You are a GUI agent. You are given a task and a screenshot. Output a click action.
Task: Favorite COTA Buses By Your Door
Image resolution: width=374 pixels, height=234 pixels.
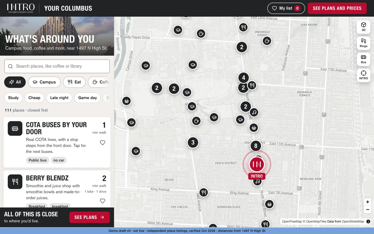(103, 143)
